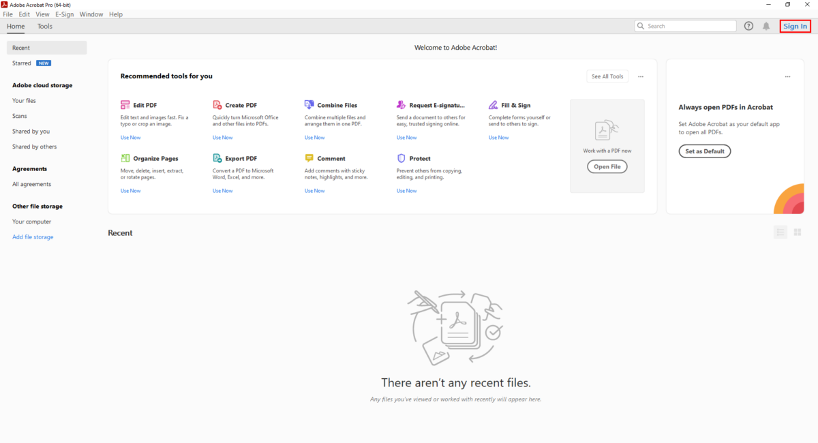This screenshot has width=818, height=443.
Task: Click the Comment tool icon
Action: pos(309,157)
